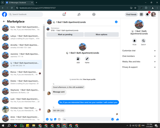160x128 pixels.
Task: Open the Deidre apartment conversation
Action: pyautogui.click(x=21, y=82)
